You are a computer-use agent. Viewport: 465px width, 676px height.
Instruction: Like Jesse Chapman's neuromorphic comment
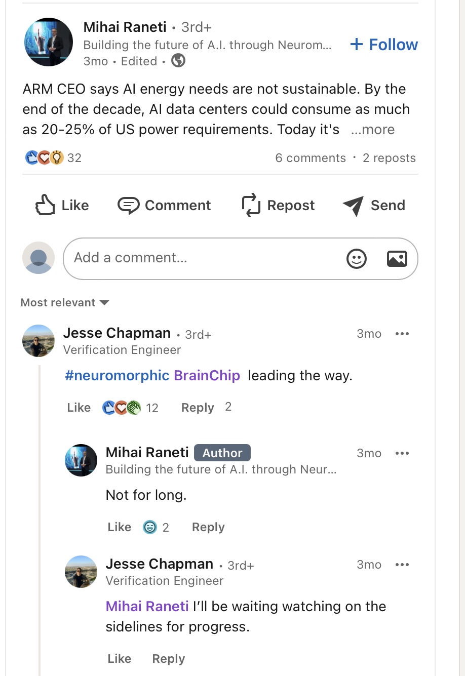79,408
